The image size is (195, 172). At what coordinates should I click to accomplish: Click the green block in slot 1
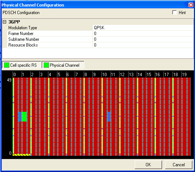coord(25,116)
